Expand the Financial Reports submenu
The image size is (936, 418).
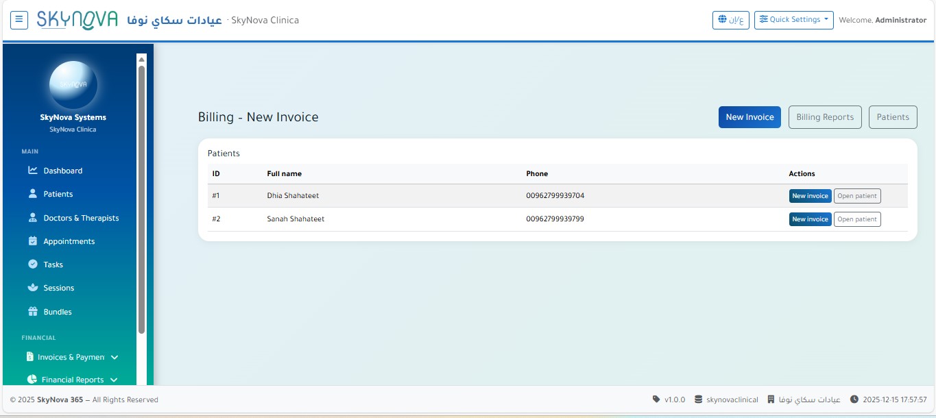[x=72, y=380]
